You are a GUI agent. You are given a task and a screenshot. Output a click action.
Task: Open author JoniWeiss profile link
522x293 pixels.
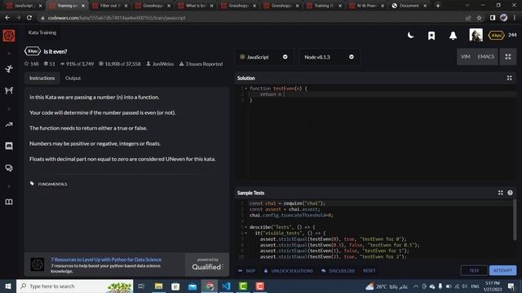click(x=163, y=63)
